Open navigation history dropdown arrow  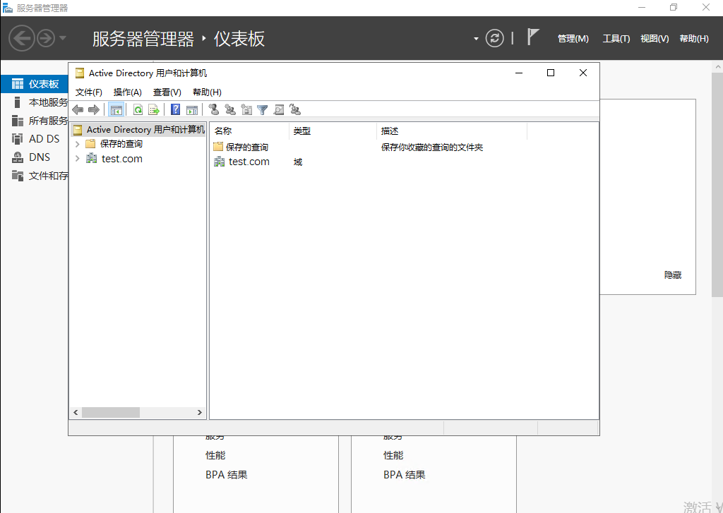(63, 38)
